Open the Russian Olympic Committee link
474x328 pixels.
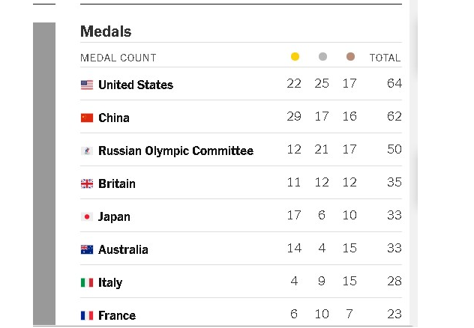(x=176, y=151)
